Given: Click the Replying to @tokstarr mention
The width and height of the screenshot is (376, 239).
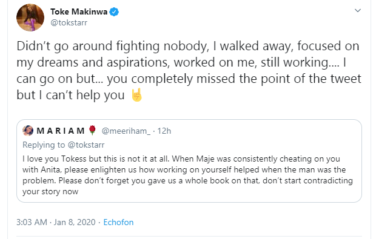Looking at the screenshot, I should 86,145.
